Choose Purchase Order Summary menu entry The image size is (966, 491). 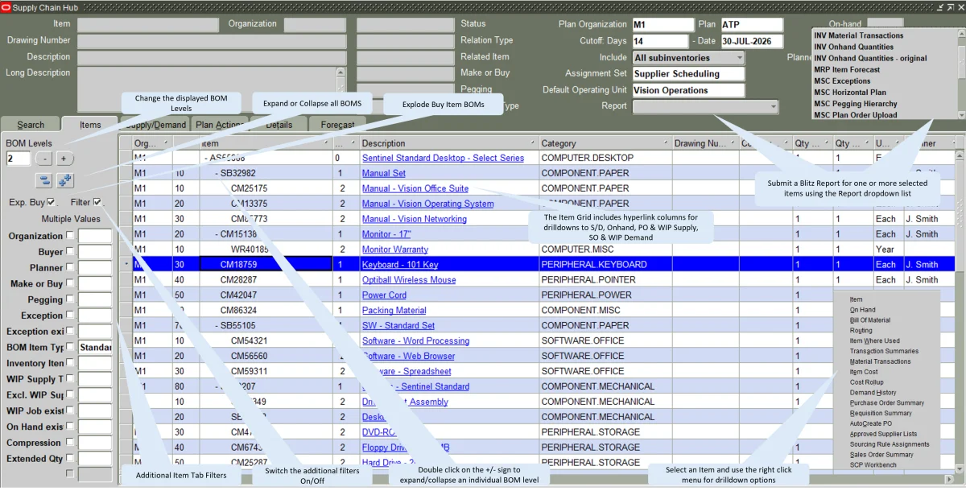[887, 403]
